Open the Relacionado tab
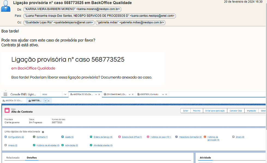Screen dimensions: 267x163 pos(13,158)
